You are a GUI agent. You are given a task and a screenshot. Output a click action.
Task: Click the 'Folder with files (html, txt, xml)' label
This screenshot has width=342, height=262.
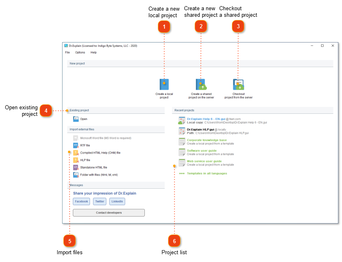pyautogui.click(x=99, y=175)
